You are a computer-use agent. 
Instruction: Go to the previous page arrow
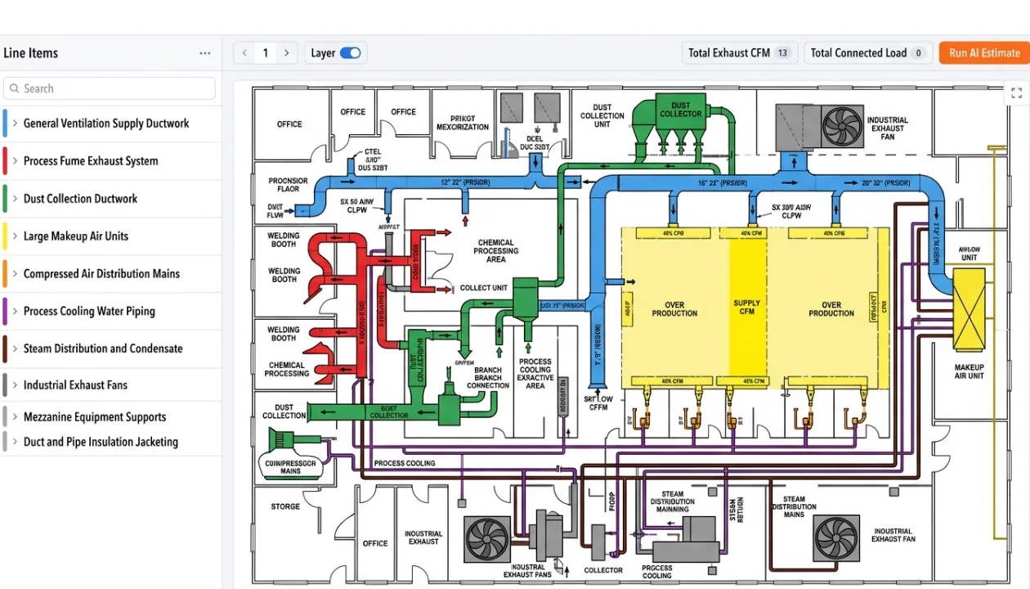click(244, 52)
